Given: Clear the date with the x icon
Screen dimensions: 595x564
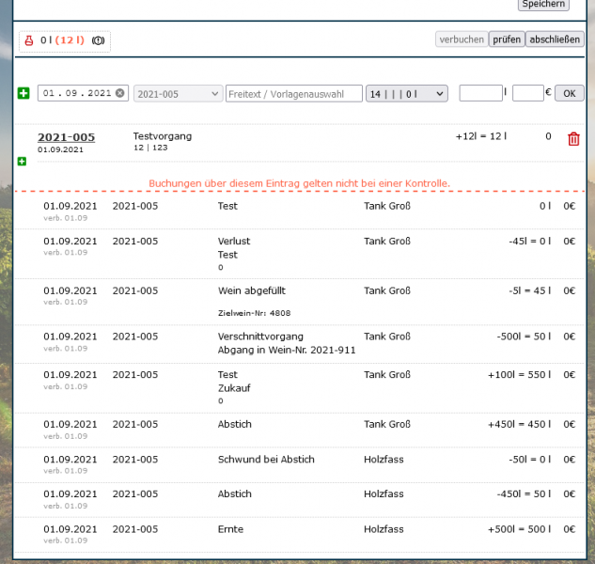Looking at the screenshot, I should coord(120,93).
